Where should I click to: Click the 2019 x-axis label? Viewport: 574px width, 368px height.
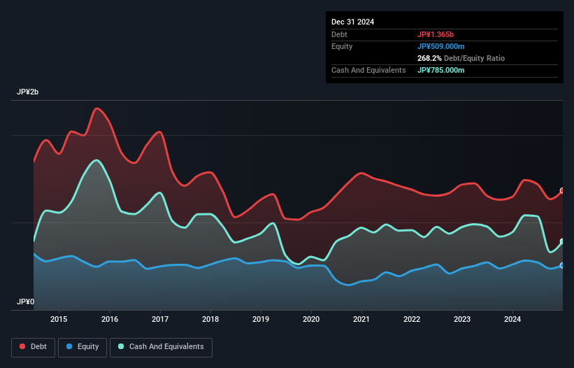coord(261,319)
